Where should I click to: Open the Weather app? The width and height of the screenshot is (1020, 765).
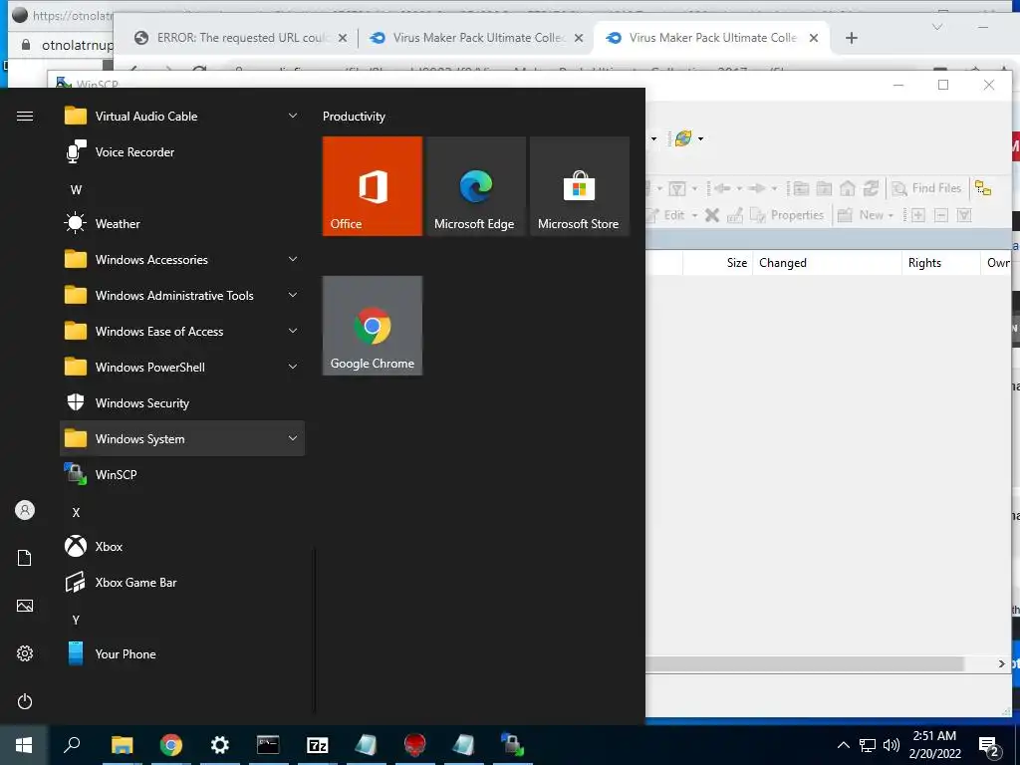(182, 224)
